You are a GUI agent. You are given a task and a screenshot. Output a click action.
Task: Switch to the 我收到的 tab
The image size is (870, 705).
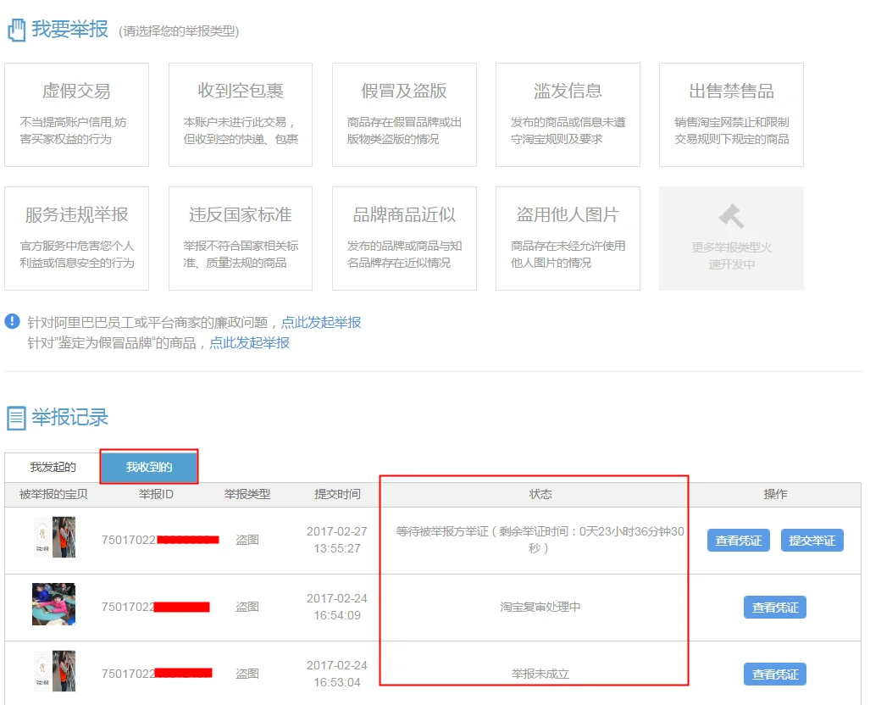(x=149, y=467)
